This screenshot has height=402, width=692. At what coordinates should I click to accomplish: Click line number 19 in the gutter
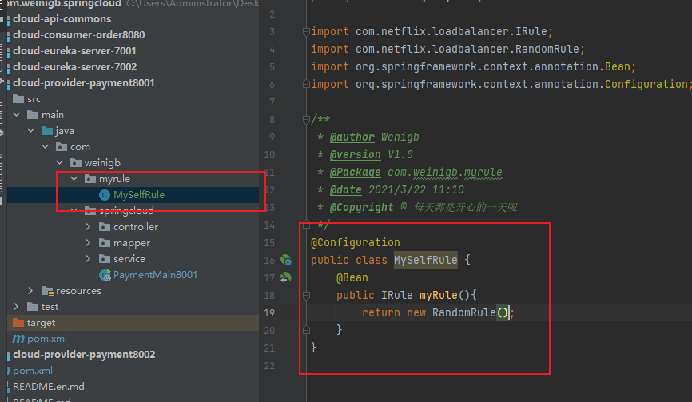[x=269, y=312]
